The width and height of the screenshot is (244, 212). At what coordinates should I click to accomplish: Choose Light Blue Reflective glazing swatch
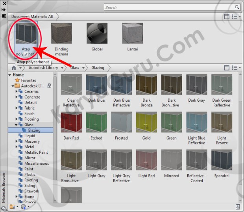[197, 122]
